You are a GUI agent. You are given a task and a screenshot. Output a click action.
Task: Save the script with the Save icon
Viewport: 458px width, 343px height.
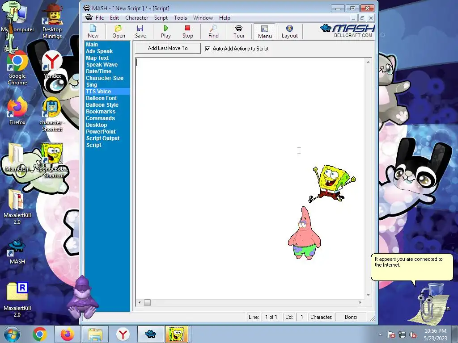click(x=140, y=31)
